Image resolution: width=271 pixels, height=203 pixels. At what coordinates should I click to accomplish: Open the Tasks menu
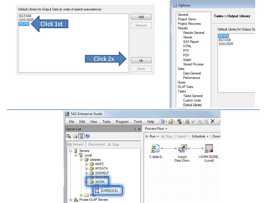click(x=106, y=122)
